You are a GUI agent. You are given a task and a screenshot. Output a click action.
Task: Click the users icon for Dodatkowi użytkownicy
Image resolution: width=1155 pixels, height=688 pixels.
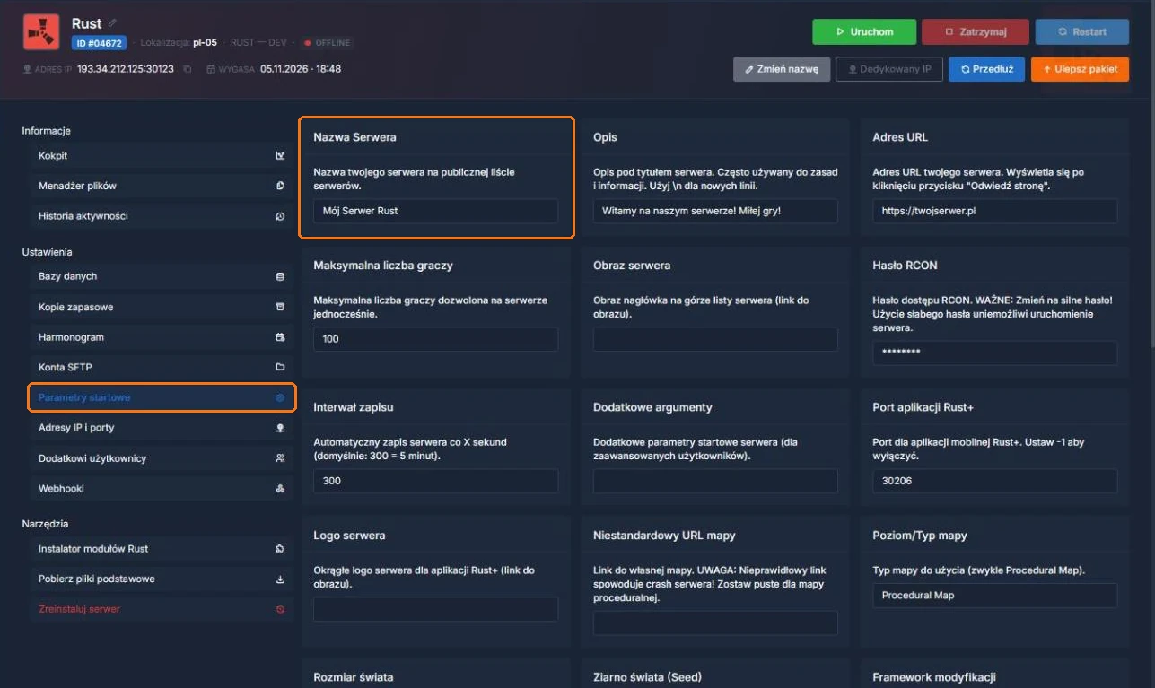click(280, 458)
